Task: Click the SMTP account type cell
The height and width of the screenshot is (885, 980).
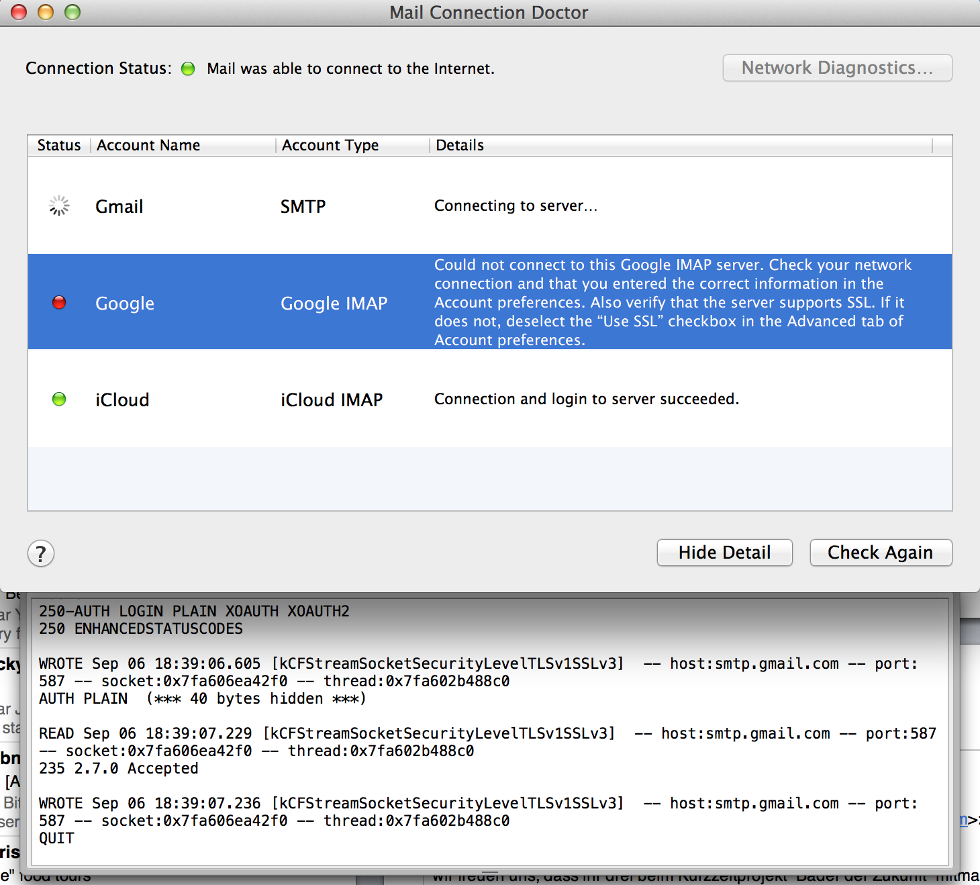Action: coord(303,206)
